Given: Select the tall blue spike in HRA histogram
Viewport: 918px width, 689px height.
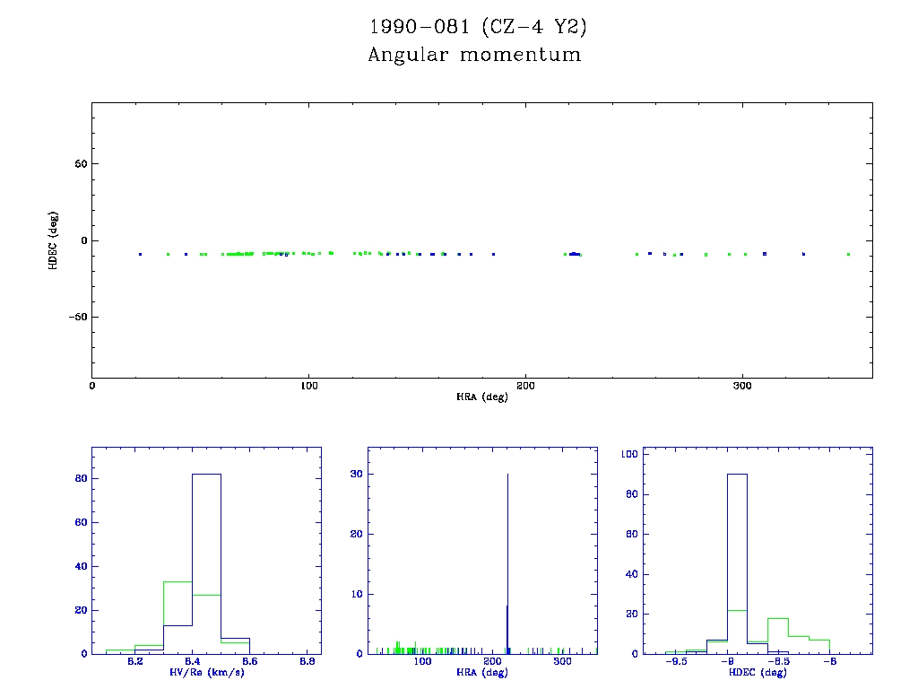Looking at the screenshot, I should click(508, 556).
